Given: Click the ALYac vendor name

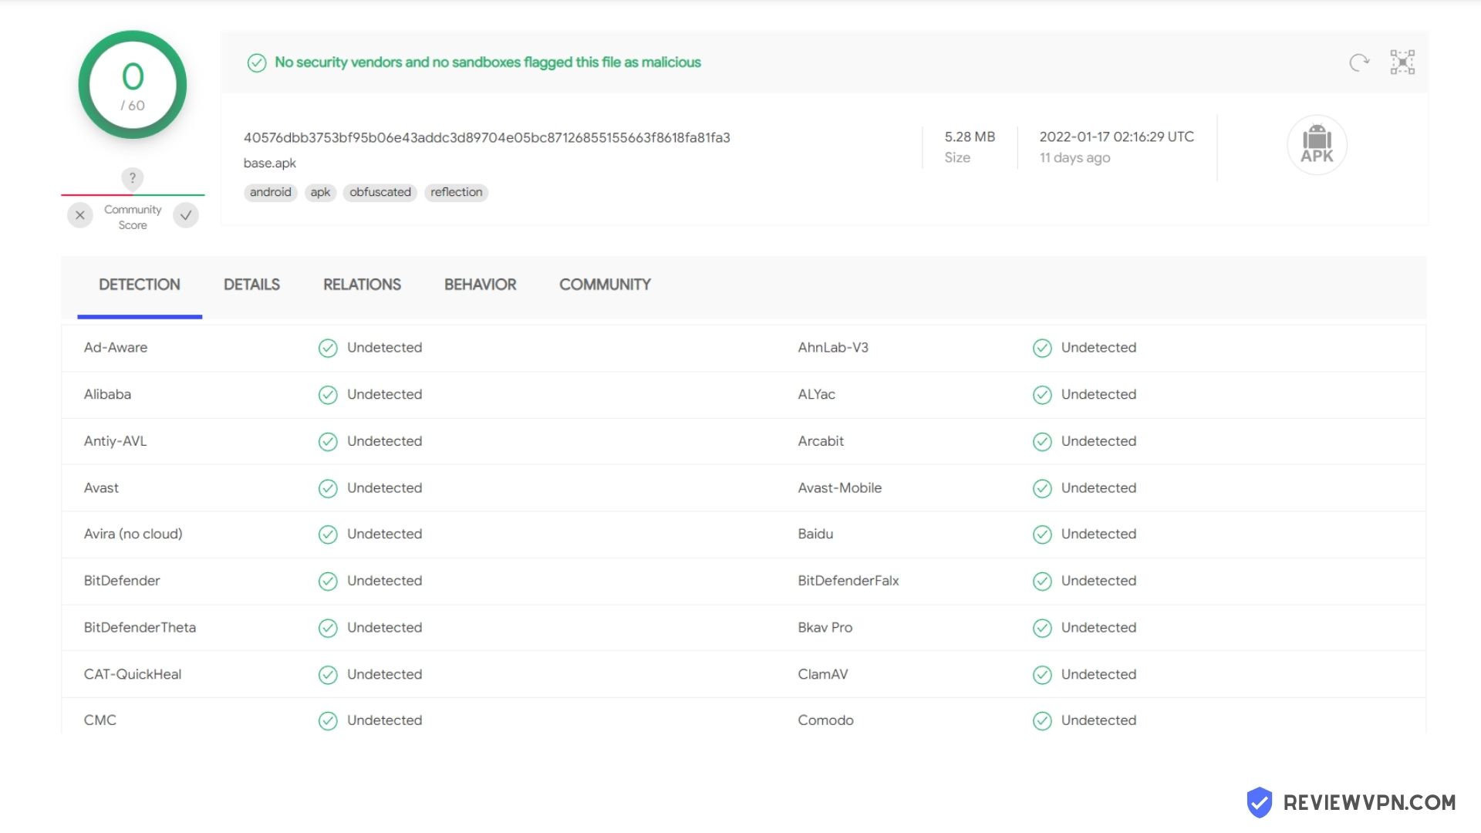Looking at the screenshot, I should (x=816, y=395).
